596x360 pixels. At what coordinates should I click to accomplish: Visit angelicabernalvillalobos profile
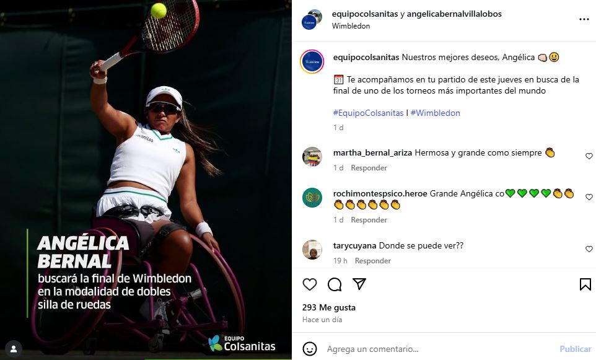(x=454, y=14)
